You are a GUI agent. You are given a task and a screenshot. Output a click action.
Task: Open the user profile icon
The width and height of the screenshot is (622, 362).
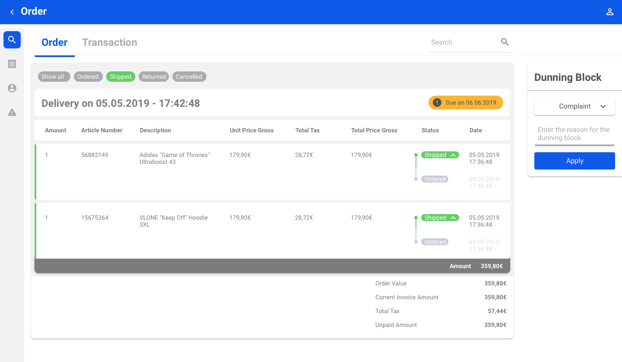tap(609, 12)
